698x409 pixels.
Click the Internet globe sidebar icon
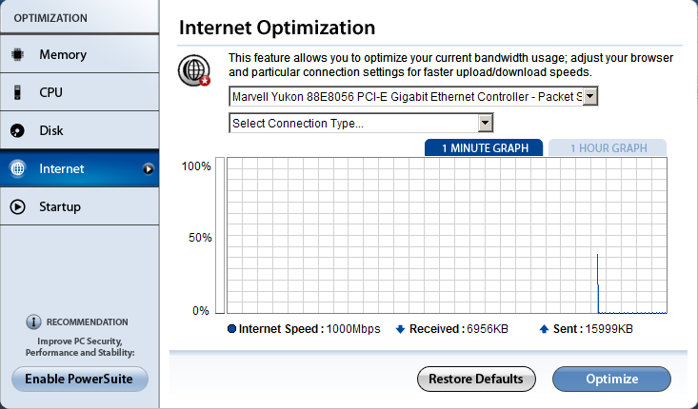tap(17, 169)
